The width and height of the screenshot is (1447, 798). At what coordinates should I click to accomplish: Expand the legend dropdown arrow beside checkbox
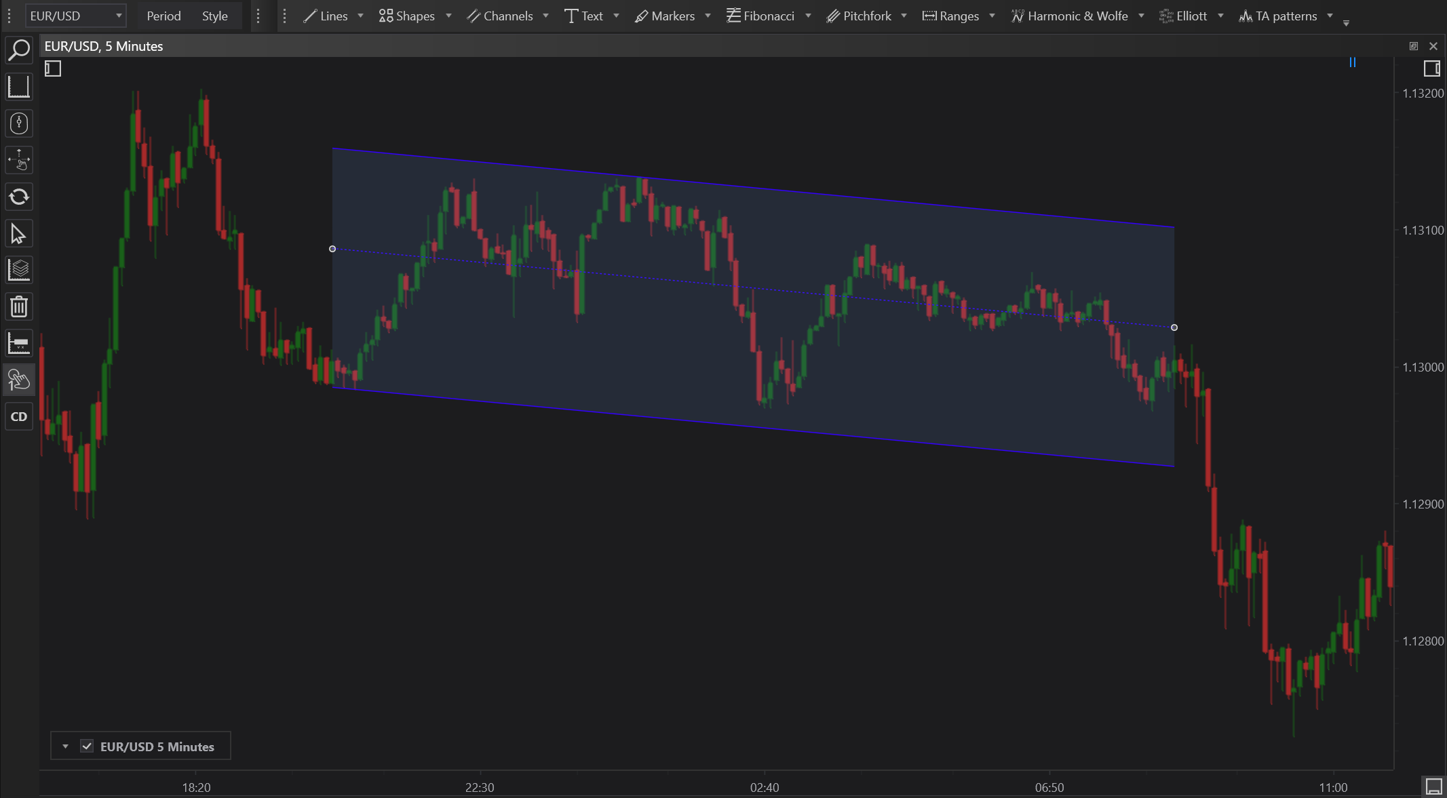(65, 746)
